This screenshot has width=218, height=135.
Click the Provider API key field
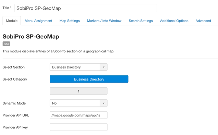(x=78, y=127)
